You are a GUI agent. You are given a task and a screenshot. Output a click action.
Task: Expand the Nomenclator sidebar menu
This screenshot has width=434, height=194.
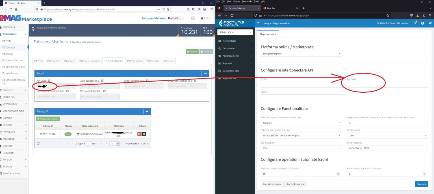click(235, 41)
